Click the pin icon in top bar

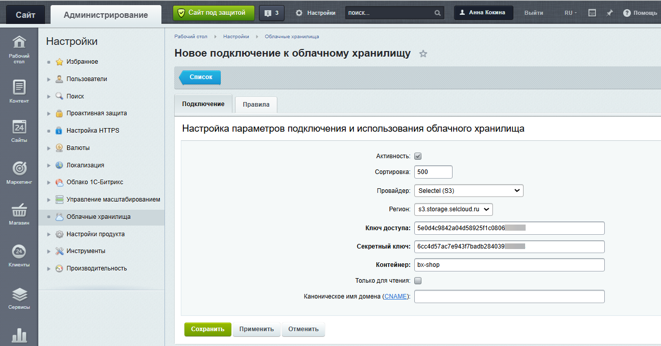click(609, 13)
